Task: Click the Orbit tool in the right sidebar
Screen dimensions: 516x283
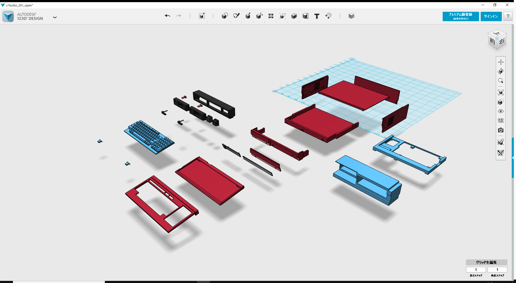Action: pyautogui.click(x=501, y=71)
